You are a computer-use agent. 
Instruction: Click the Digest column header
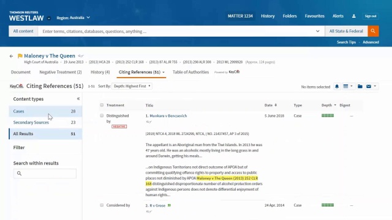pos(345,105)
